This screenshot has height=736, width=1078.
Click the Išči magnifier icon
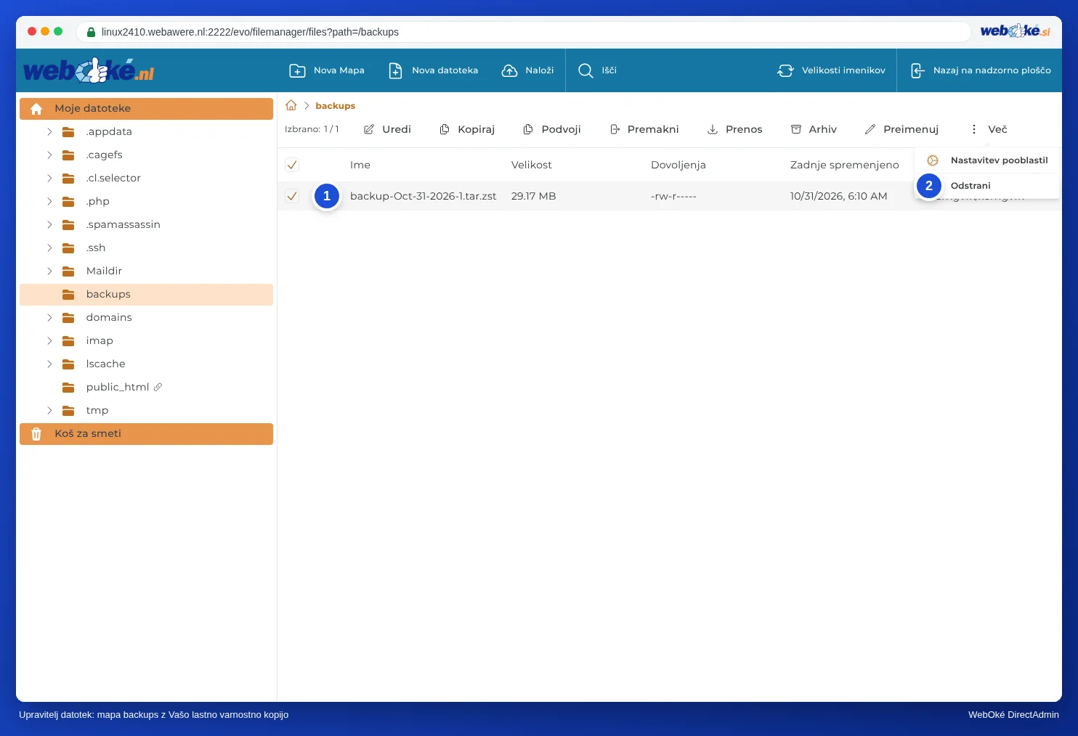click(x=585, y=70)
